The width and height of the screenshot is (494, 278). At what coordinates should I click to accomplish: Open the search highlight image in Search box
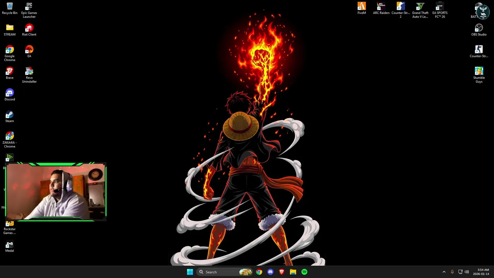pyautogui.click(x=245, y=272)
